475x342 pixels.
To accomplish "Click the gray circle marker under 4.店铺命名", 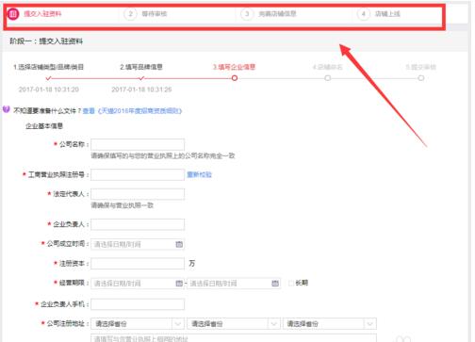I will [328, 78].
